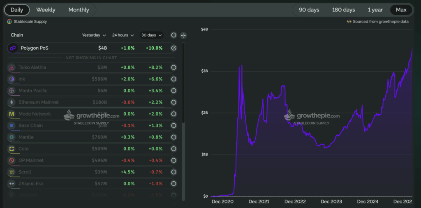
Task: Expand the 30 days column dropdown
Action: [151, 35]
